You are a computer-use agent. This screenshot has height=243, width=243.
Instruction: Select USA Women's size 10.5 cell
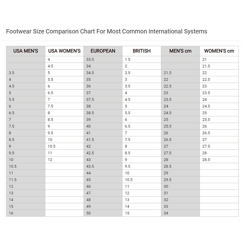coord(64,146)
